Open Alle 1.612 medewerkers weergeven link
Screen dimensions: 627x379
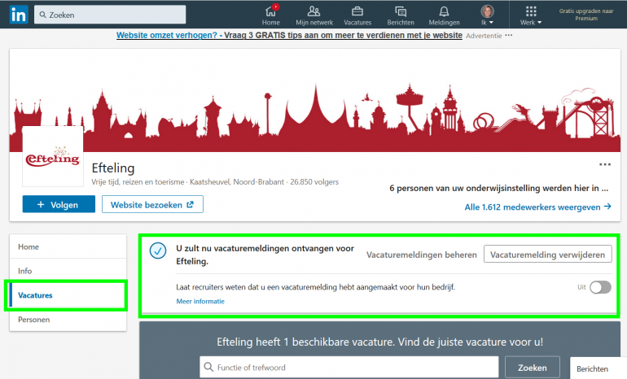[537, 207]
